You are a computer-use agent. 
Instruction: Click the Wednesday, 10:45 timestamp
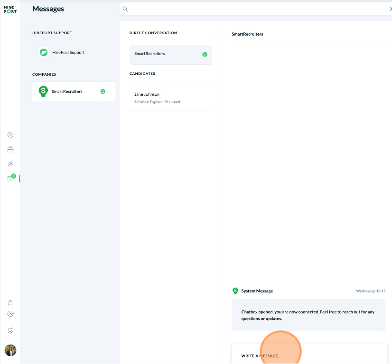[x=371, y=291]
